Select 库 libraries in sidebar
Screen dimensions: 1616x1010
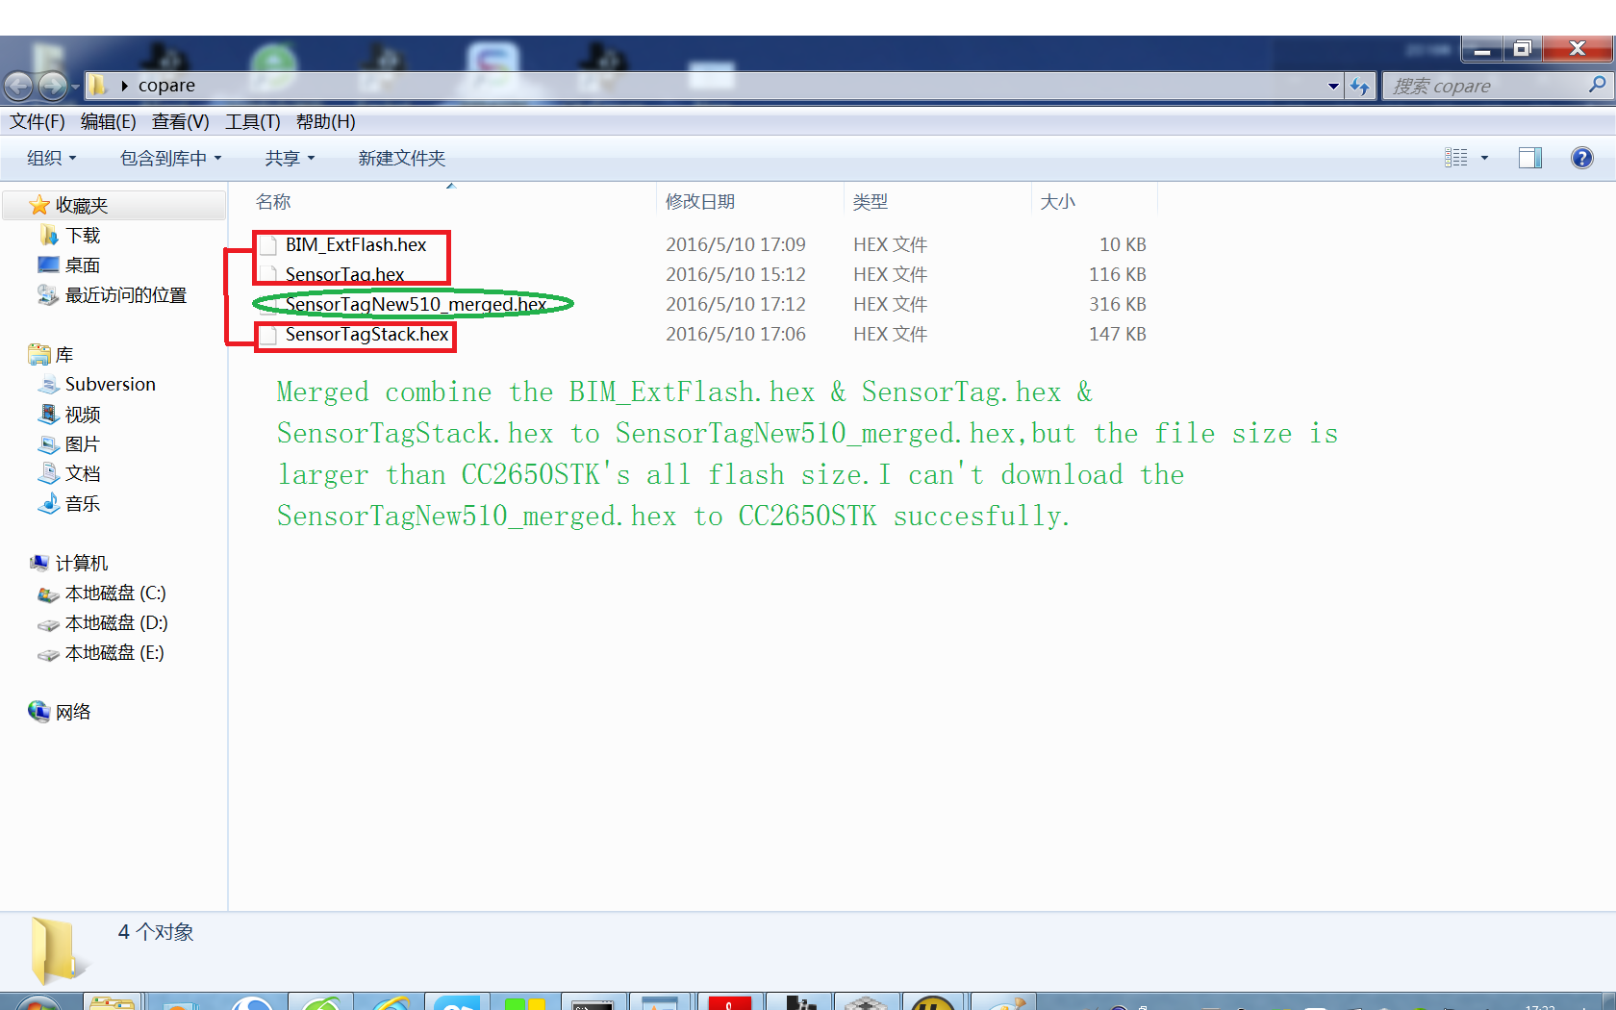pos(64,354)
